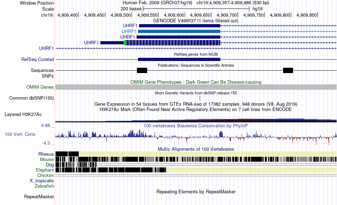Click the Layered H3K27Ac label
This screenshot has height=205, width=337.
point(23,114)
